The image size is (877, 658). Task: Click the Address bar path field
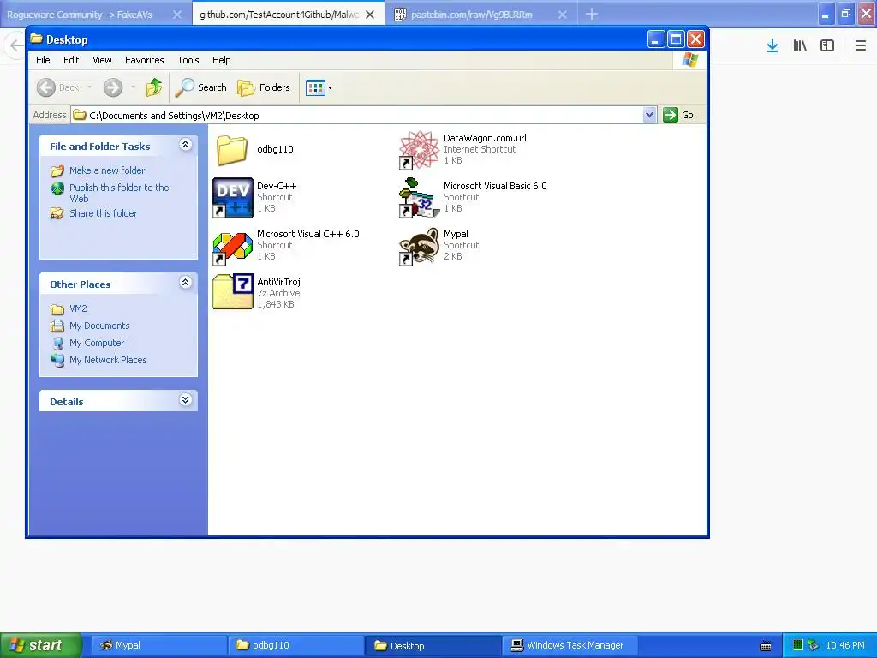pyautogui.click(x=358, y=116)
